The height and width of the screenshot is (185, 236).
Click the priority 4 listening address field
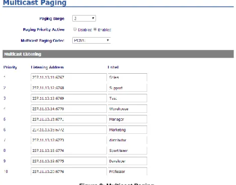[69, 109]
